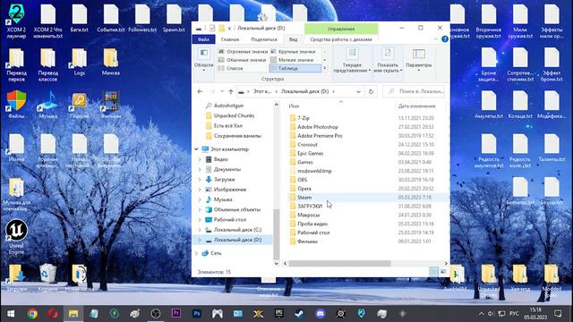Choose Таблица layout
Image resolution: width=573 pixels, height=322 pixels.
pos(295,68)
